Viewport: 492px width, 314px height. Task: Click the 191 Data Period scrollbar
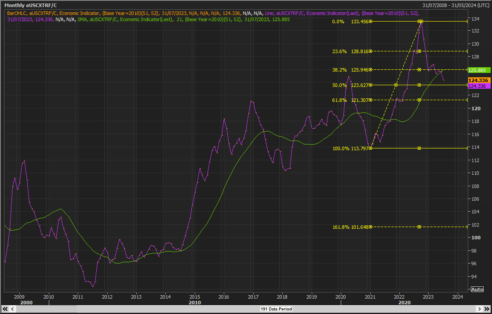[276, 309]
